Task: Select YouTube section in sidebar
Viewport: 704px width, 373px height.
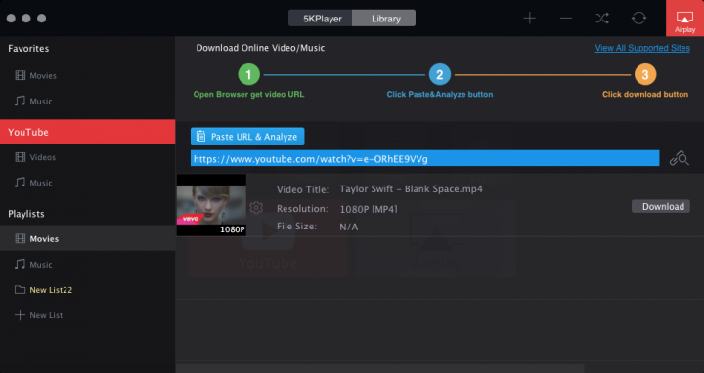Action: [x=88, y=132]
